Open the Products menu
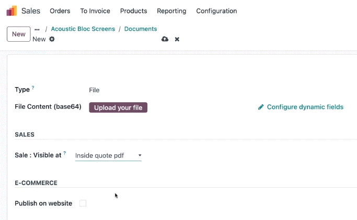This screenshot has height=220, width=357. [x=134, y=11]
